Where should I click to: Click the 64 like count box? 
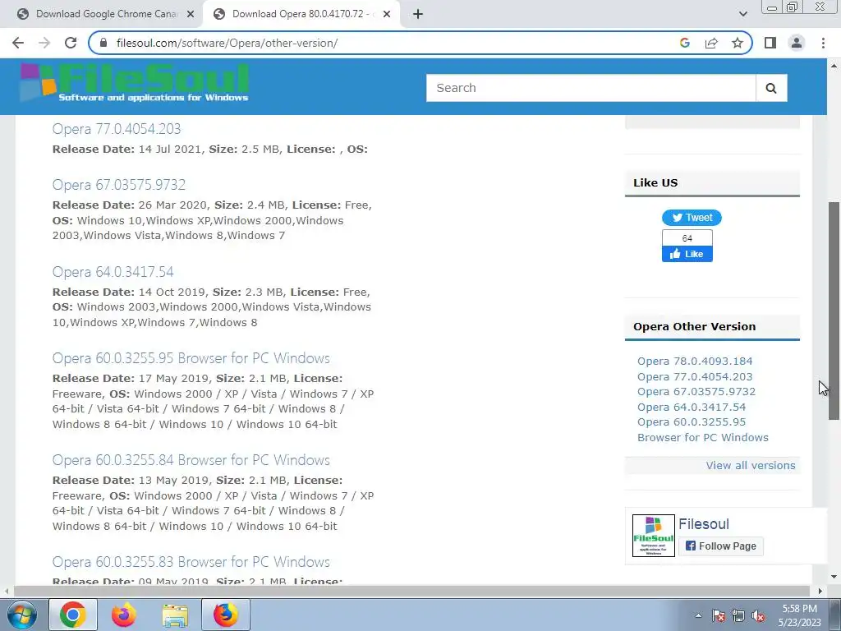coord(687,238)
